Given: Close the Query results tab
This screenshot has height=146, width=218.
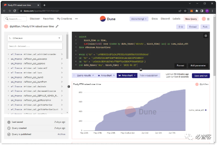Looking at the screenshot, I should pyautogui.click(x=93, y=75).
